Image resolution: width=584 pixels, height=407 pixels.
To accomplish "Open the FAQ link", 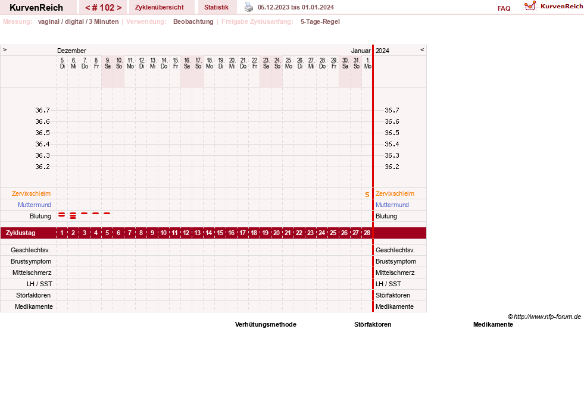I will (504, 8).
